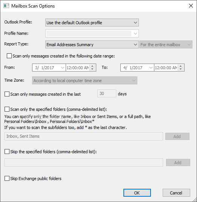
Task: Click Add button next to scan folders field
Action: coord(177,137)
